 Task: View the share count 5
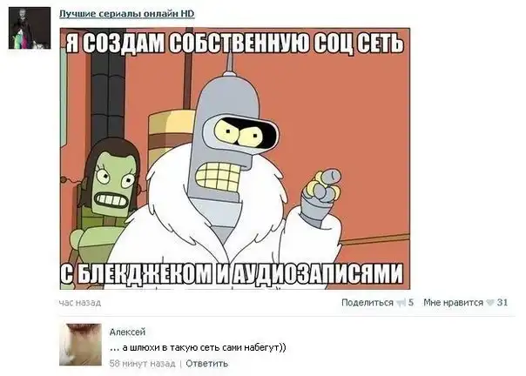point(410,303)
